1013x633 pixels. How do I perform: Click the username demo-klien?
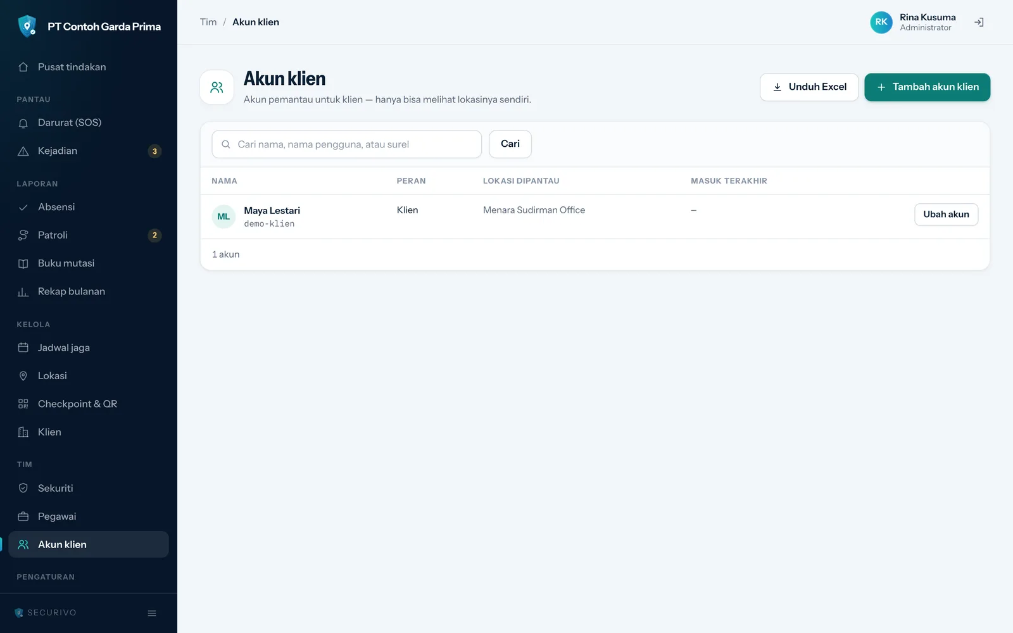pos(269,224)
